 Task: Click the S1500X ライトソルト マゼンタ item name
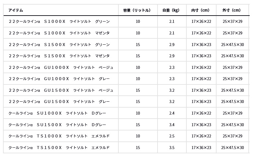click(59, 56)
